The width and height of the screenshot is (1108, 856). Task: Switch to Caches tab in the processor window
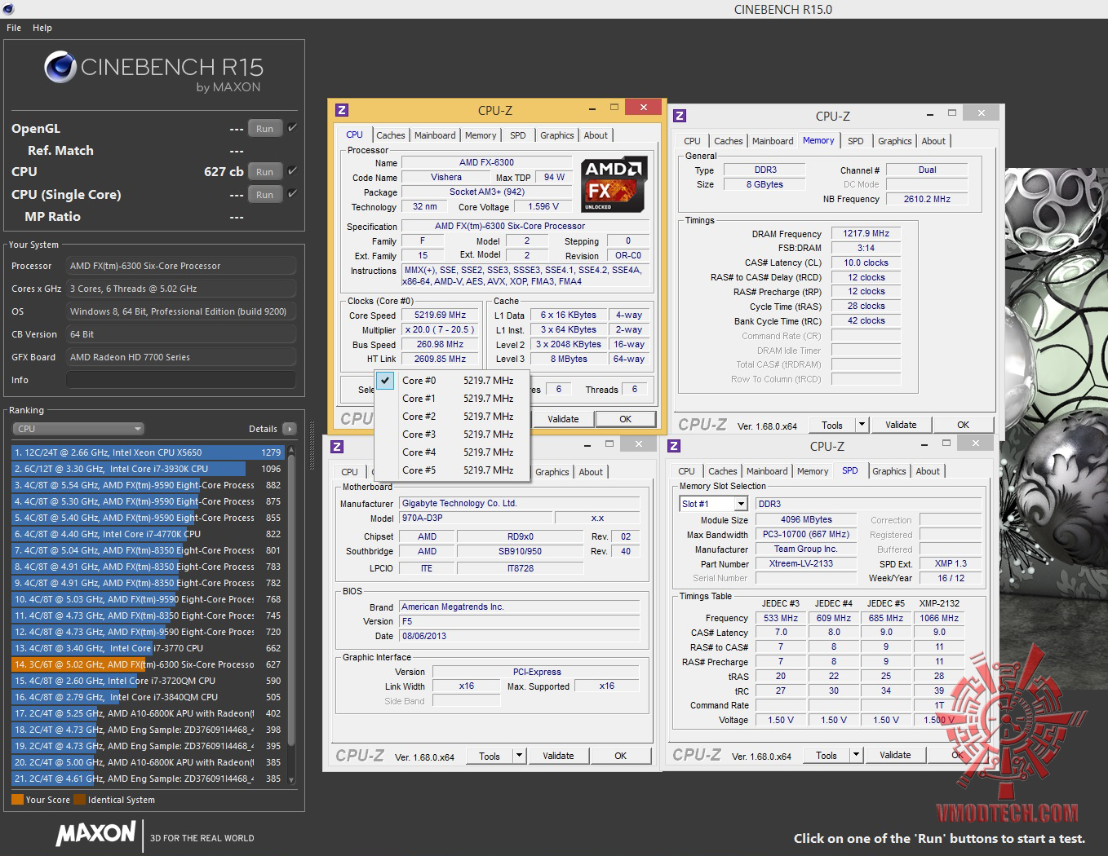(x=390, y=135)
